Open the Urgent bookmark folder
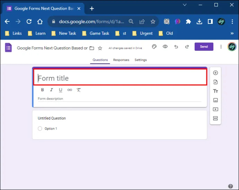This screenshot has height=190, width=239. pyautogui.click(x=142, y=34)
